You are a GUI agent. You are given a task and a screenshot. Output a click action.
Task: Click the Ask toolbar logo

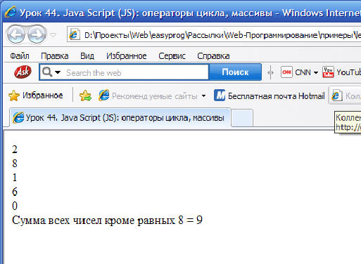pyautogui.click(x=23, y=72)
